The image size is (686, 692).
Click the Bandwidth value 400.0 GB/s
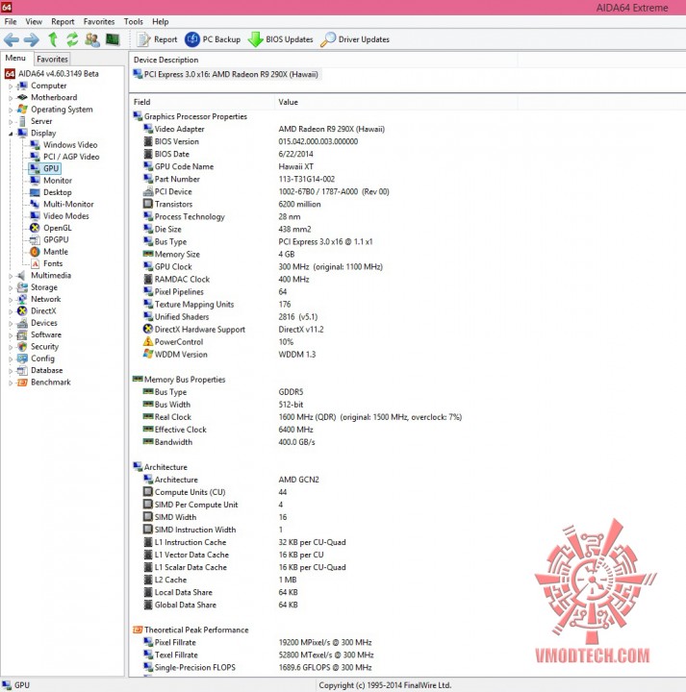click(x=297, y=442)
